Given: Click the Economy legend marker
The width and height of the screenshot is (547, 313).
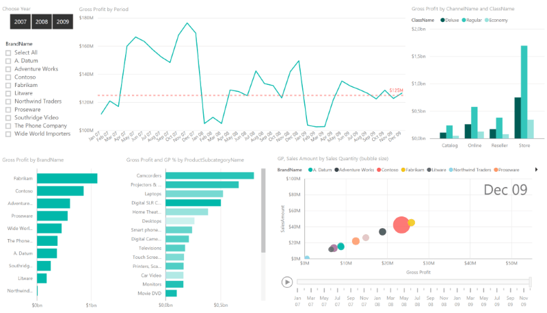Looking at the screenshot, I should pos(487,21).
